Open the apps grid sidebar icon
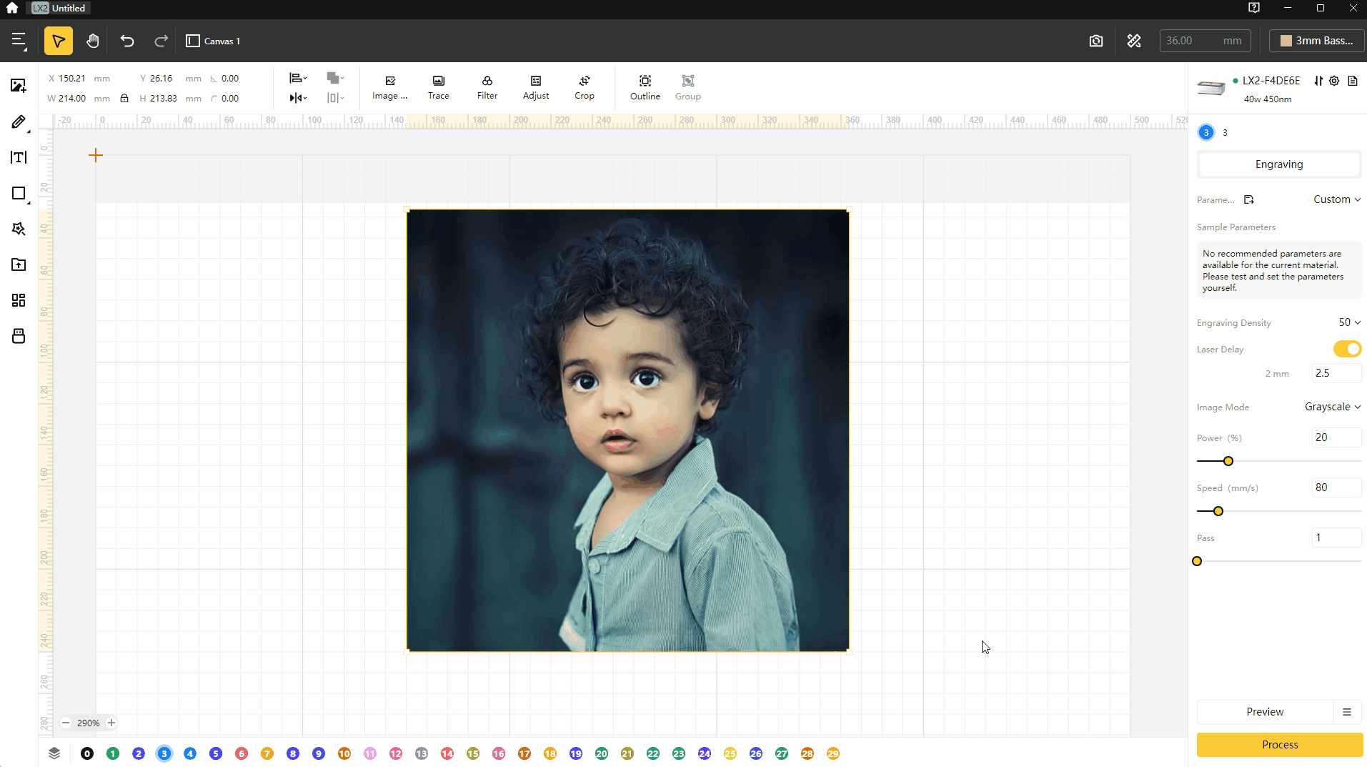Image resolution: width=1367 pixels, height=767 pixels. [x=19, y=300]
